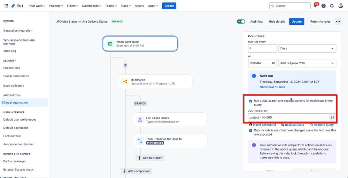Screen dimensions: 348x178
Task: Click Add to branch
Action: [150, 158]
